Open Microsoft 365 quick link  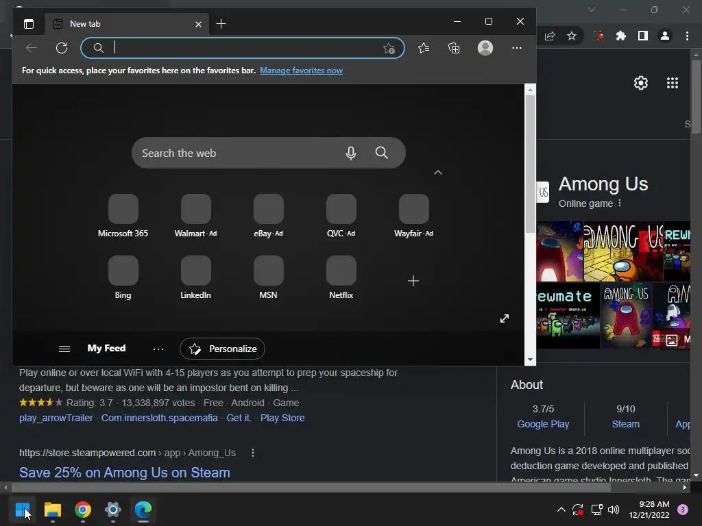[x=123, y=216]
